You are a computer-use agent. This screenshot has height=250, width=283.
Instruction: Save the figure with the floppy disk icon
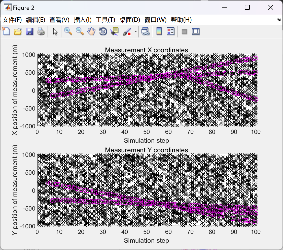coord(29,31)
